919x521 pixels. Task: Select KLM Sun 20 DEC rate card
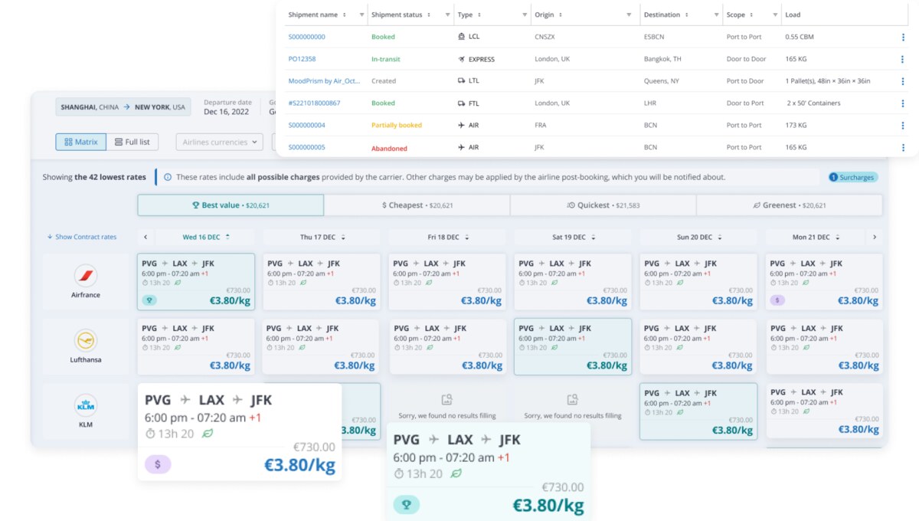tap(698, 411)
